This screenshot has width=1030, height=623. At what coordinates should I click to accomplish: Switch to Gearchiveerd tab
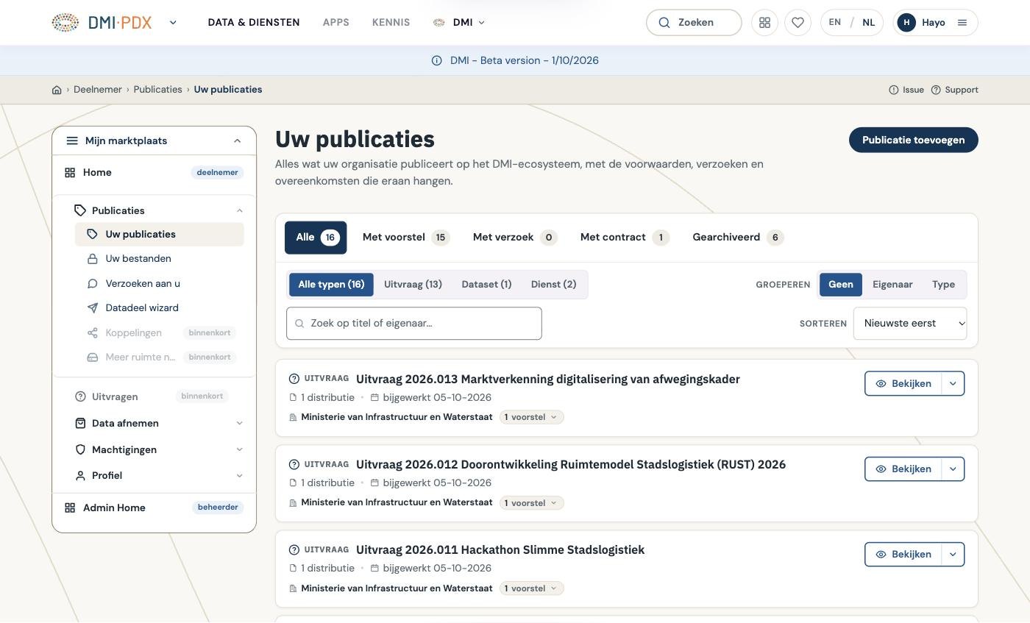738,238
